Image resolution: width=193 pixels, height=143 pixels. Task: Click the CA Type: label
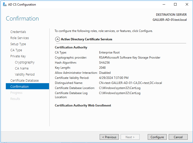(61, 52)
